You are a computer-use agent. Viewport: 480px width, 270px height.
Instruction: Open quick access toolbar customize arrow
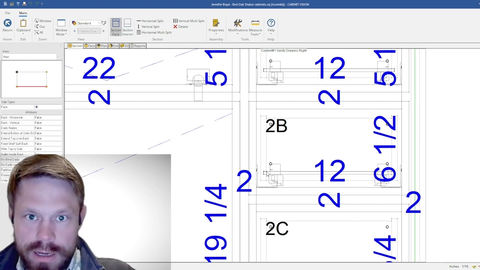click(42, 4)
